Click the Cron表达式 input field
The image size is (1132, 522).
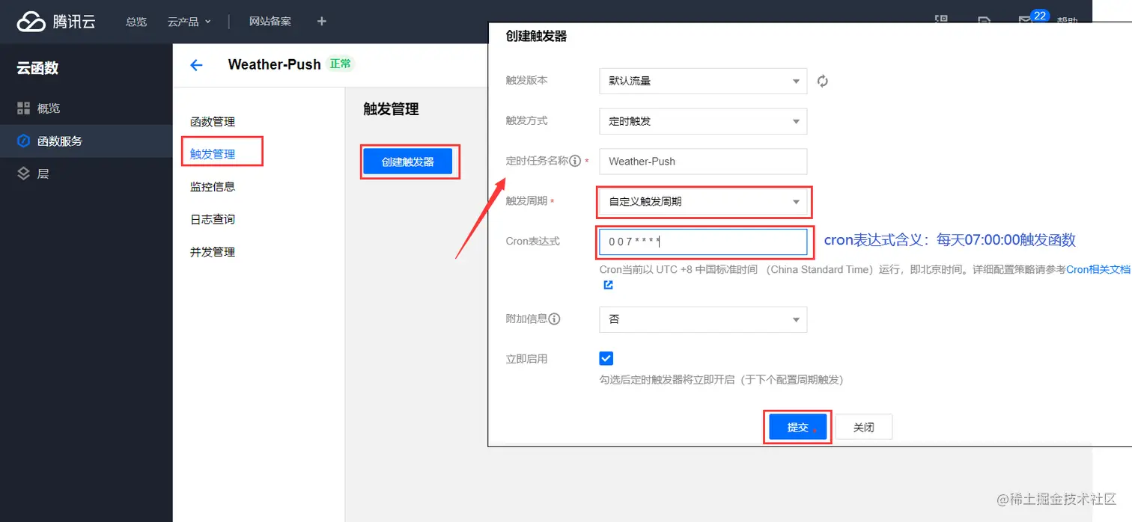point(703,242)
